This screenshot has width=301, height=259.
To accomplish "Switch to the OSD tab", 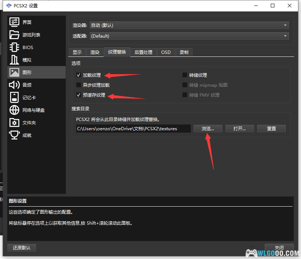I will point(166,52).
